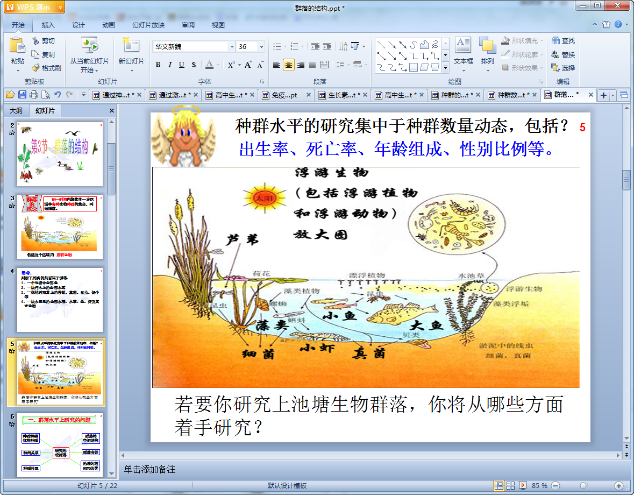Toggle normal view in status bar

[x=499, y=486]
